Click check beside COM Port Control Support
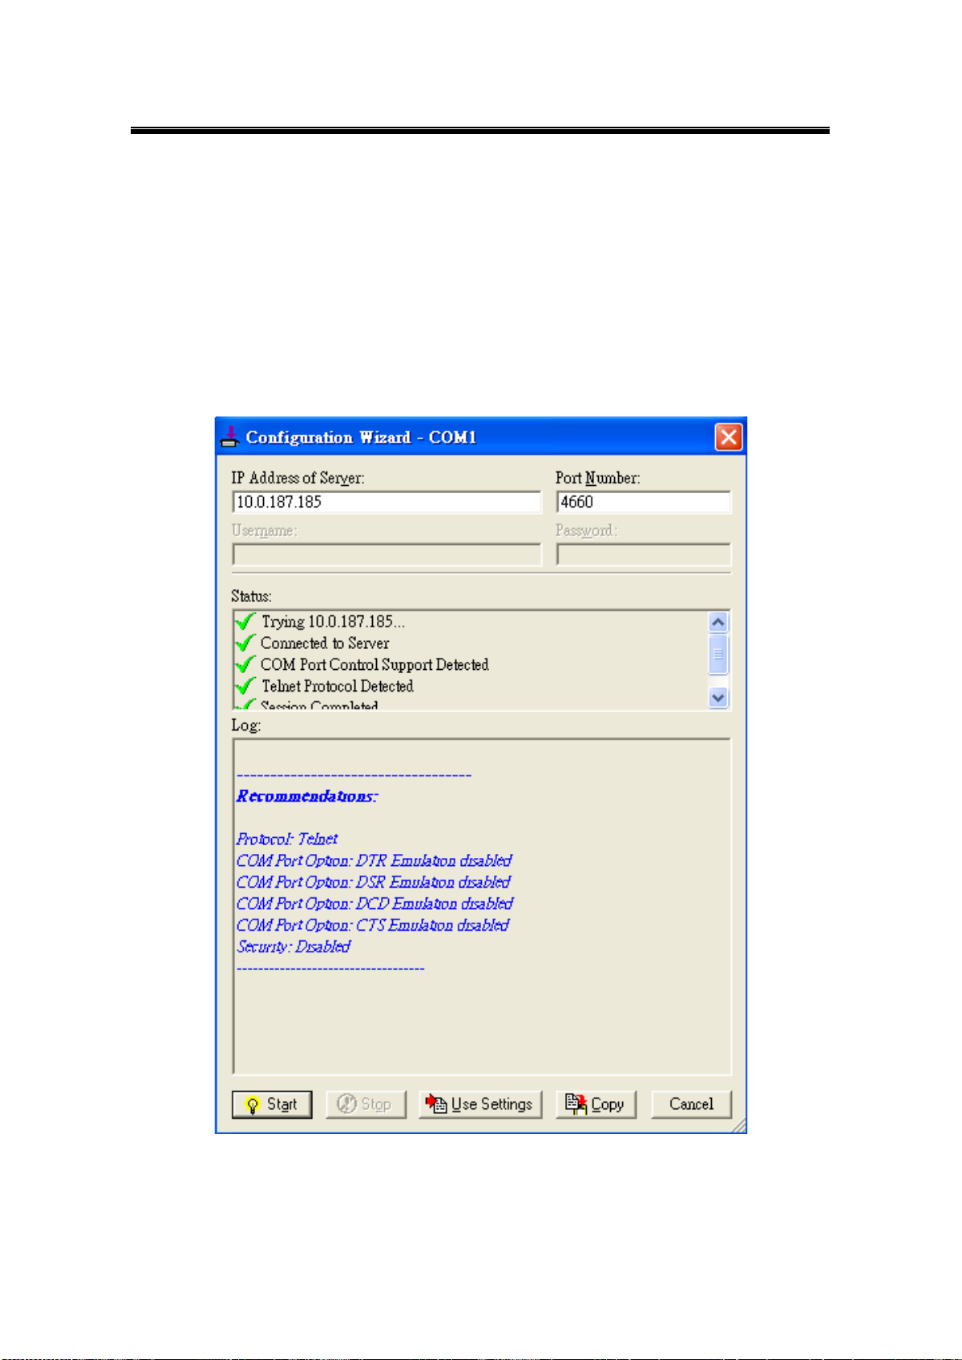 click(x=245, y=664)
